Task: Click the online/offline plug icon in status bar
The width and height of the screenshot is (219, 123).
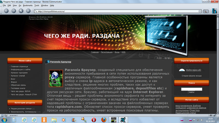Action: pyautogui.click(x=211, y=115)
